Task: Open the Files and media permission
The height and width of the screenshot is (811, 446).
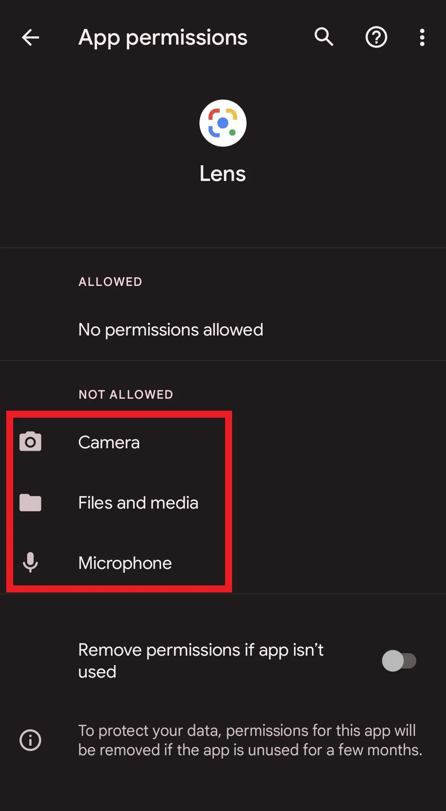Action: pyautogui.click(x=138, y=503)
